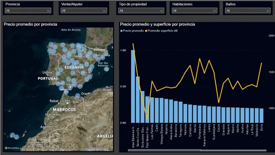275x155 pixels.
Task: Expand the Habitaciones filter dropdown
Action: click(195, 10)
